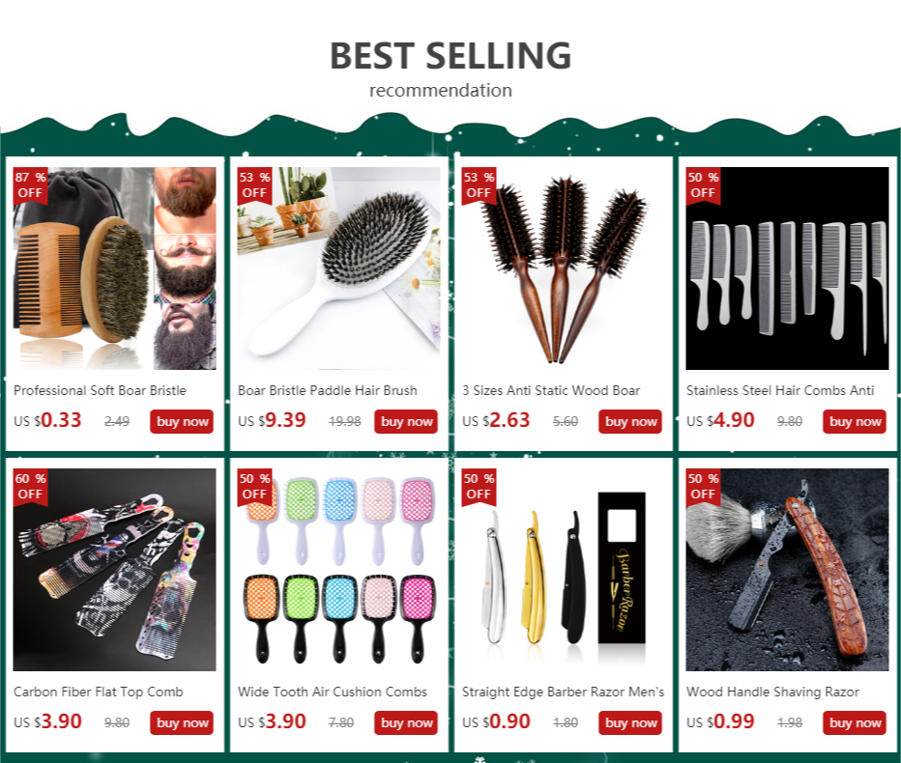This screenshot has width=901, height=763.
Task: Click the 60% OFF badge on carbon comb
Action: pyautogui.click(x=31, y=487)
